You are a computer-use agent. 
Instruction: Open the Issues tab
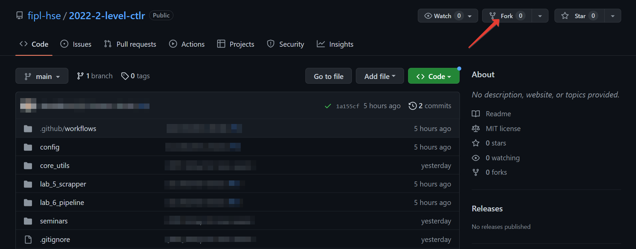click(x=76, y=44)
